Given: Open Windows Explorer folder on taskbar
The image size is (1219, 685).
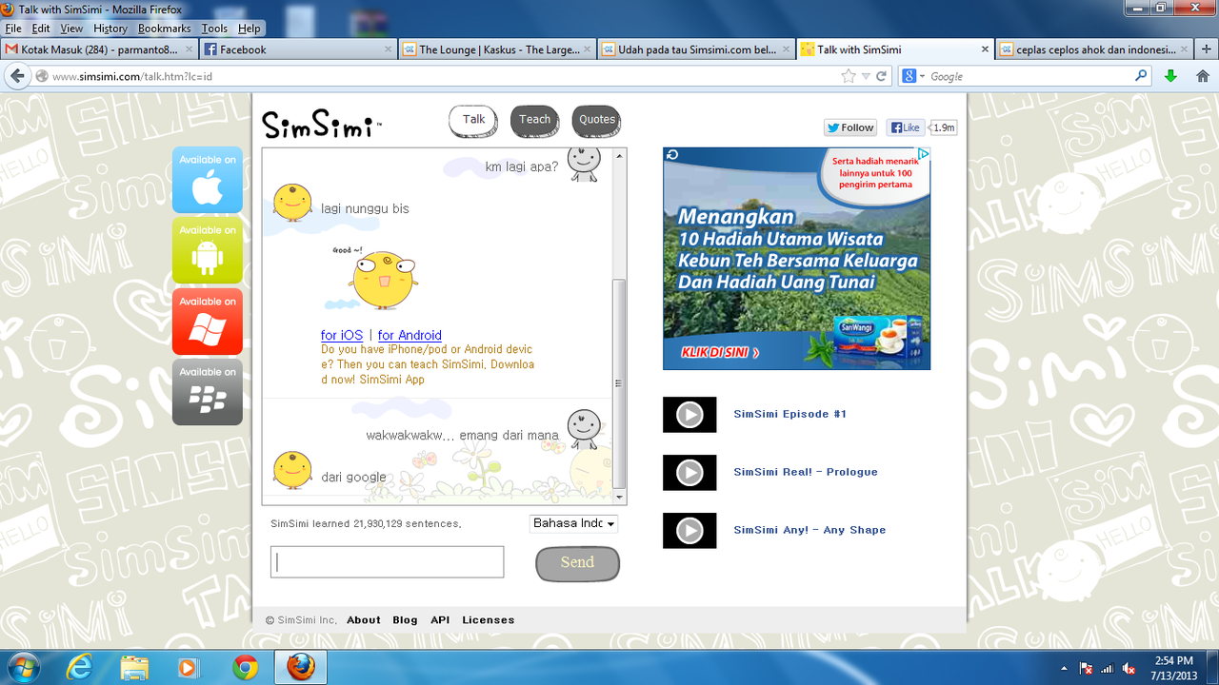Looking at the screenshot, I should point(135,668).
